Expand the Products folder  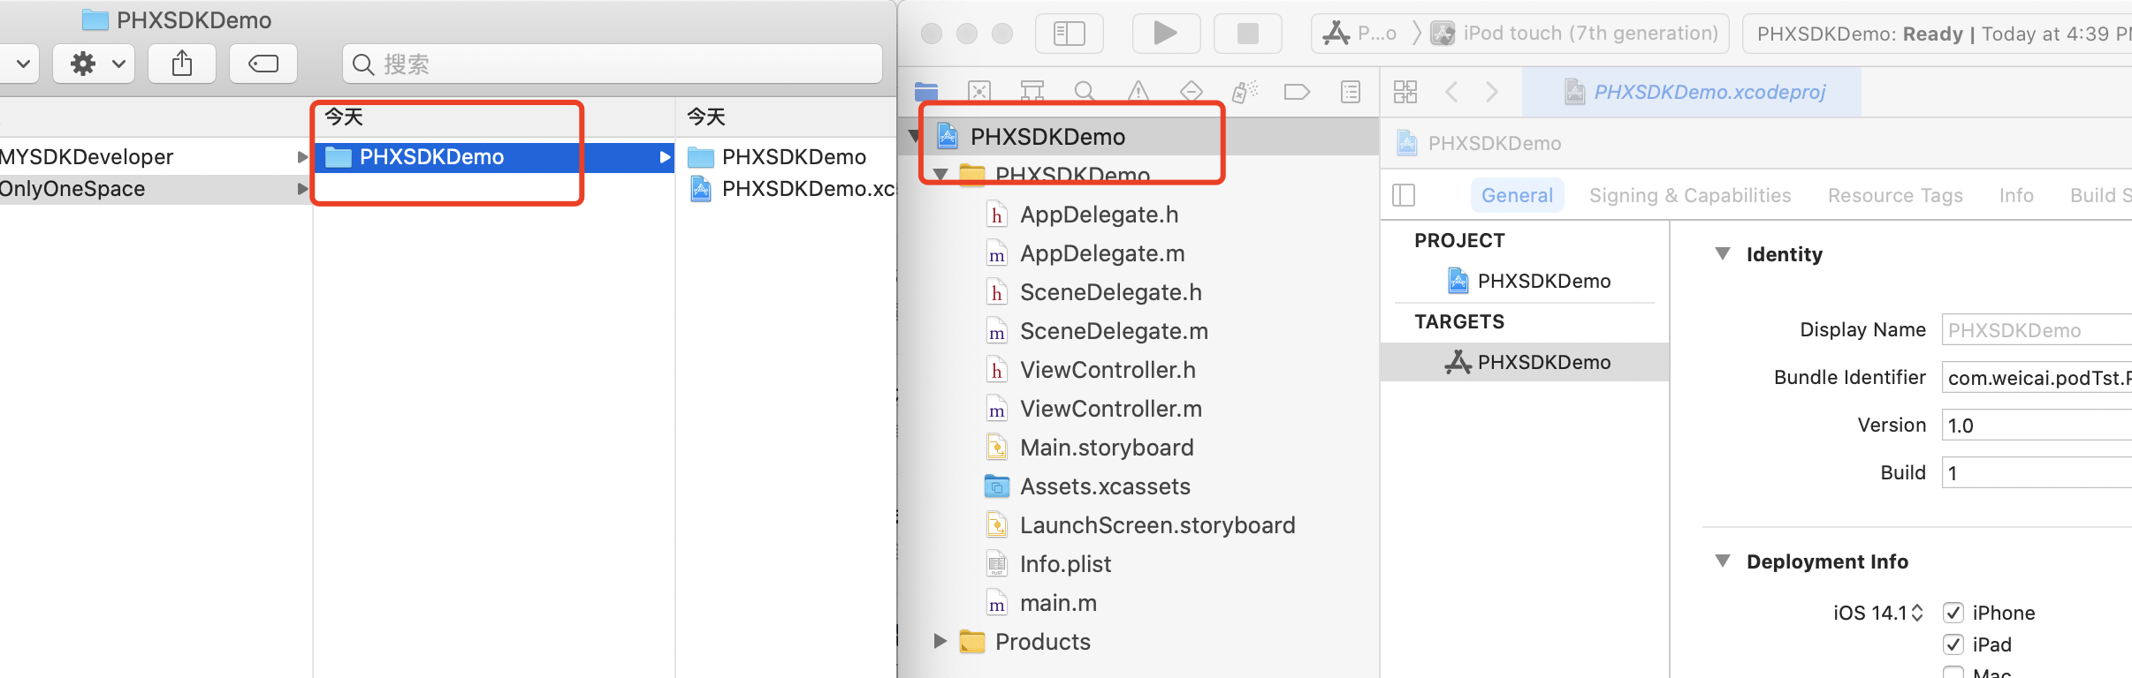940,641
